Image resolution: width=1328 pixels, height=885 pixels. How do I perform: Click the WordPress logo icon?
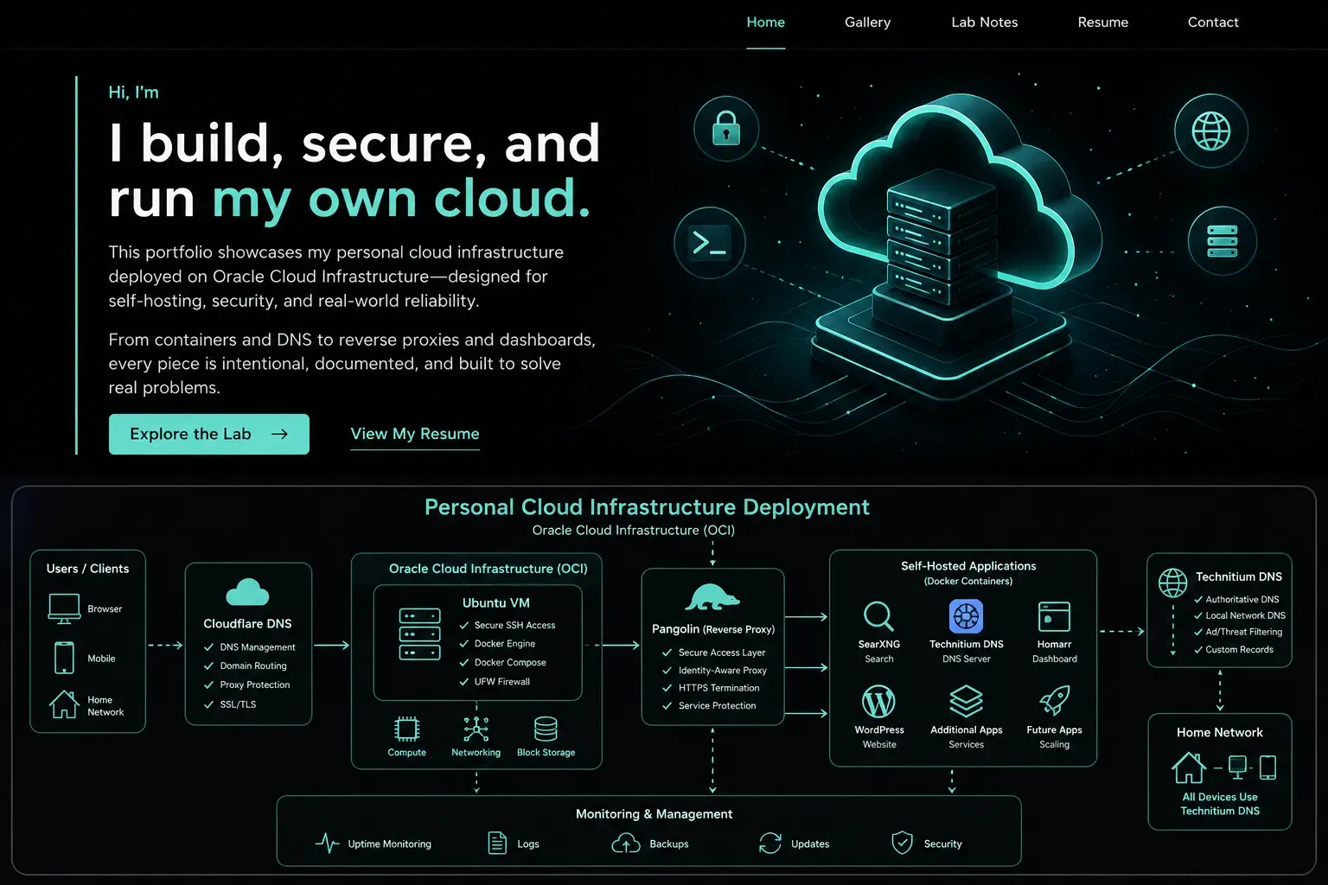(878, 702)
